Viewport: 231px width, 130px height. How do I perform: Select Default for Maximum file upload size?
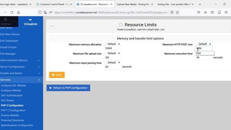point(106,53)
